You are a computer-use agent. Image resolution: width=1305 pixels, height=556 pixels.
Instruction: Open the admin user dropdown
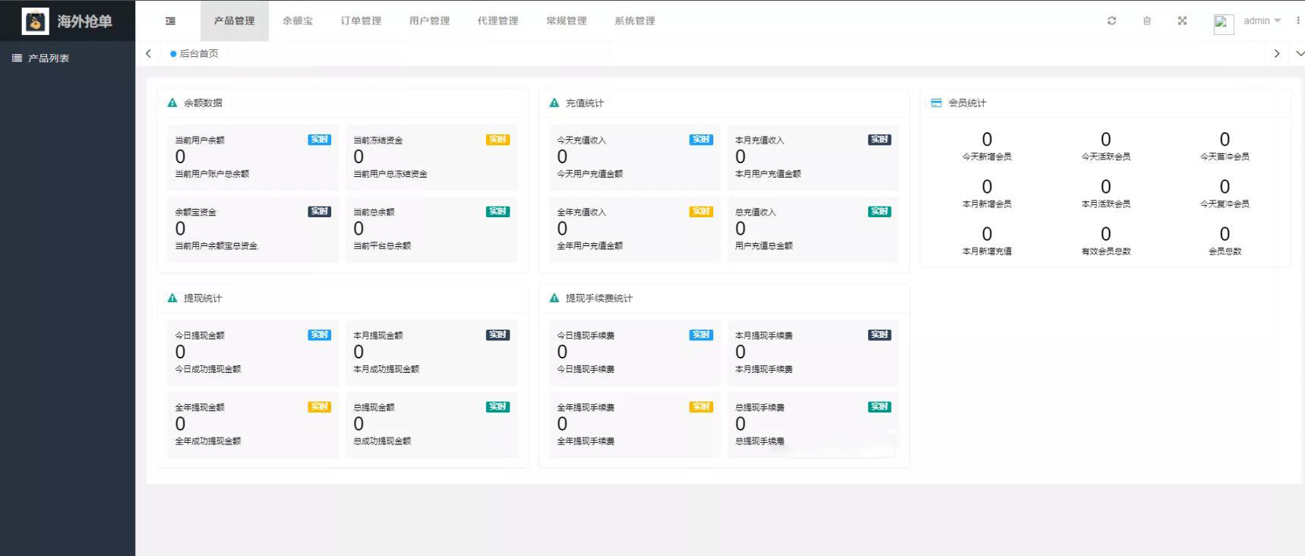point(1261,21)
